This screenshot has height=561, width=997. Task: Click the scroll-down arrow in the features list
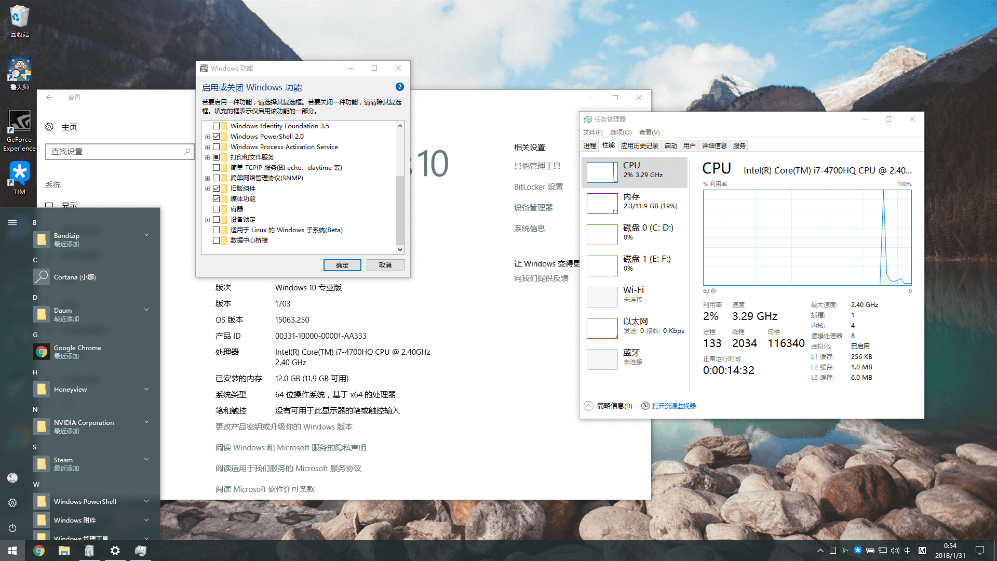(x=400, y=249)
